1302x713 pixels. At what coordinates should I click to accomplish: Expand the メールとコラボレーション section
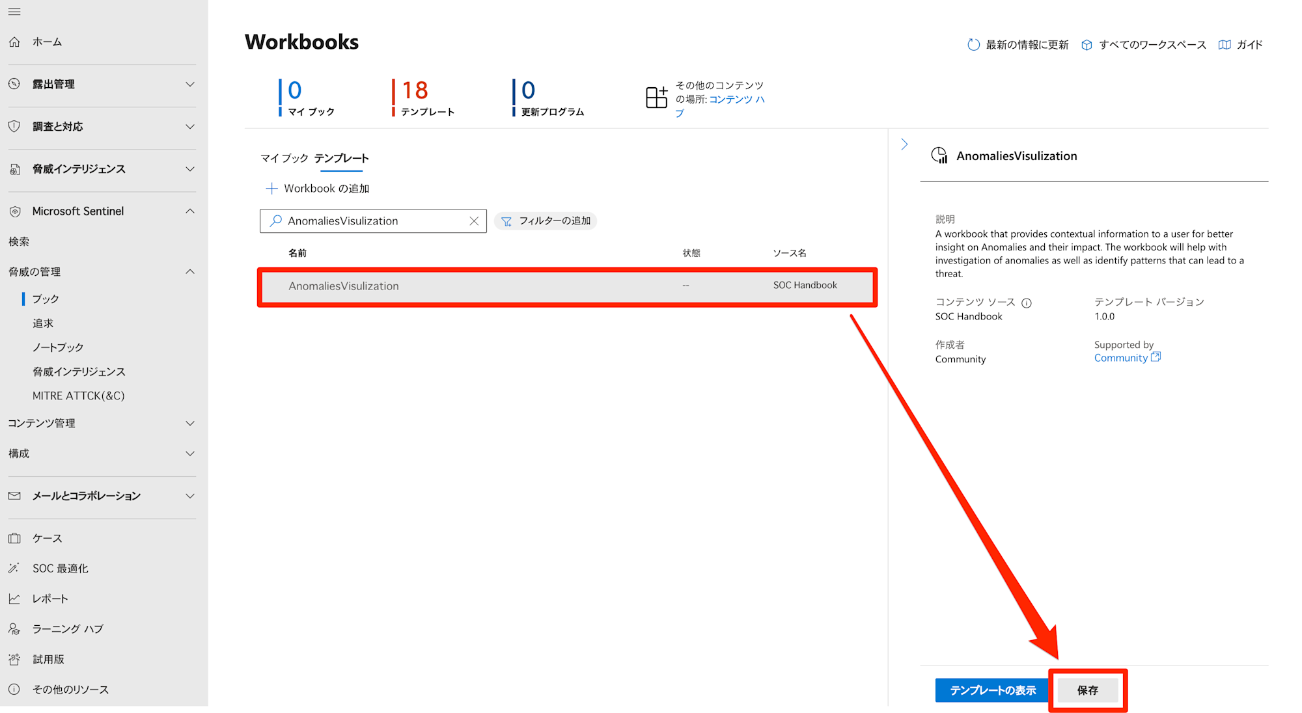click(x=190, y=496)
